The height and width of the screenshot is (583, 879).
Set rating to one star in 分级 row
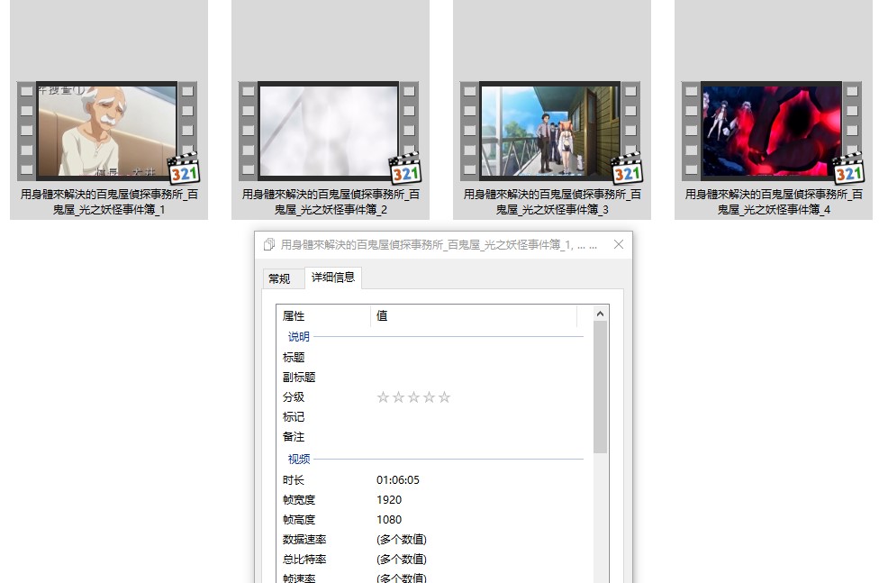(x=383, y=397)
